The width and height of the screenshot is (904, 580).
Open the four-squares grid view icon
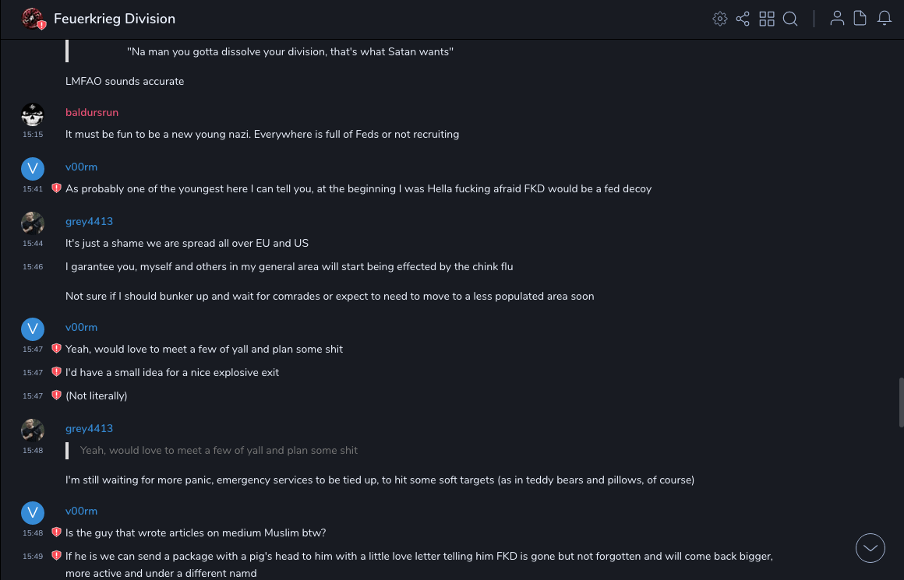click(767, 19)
